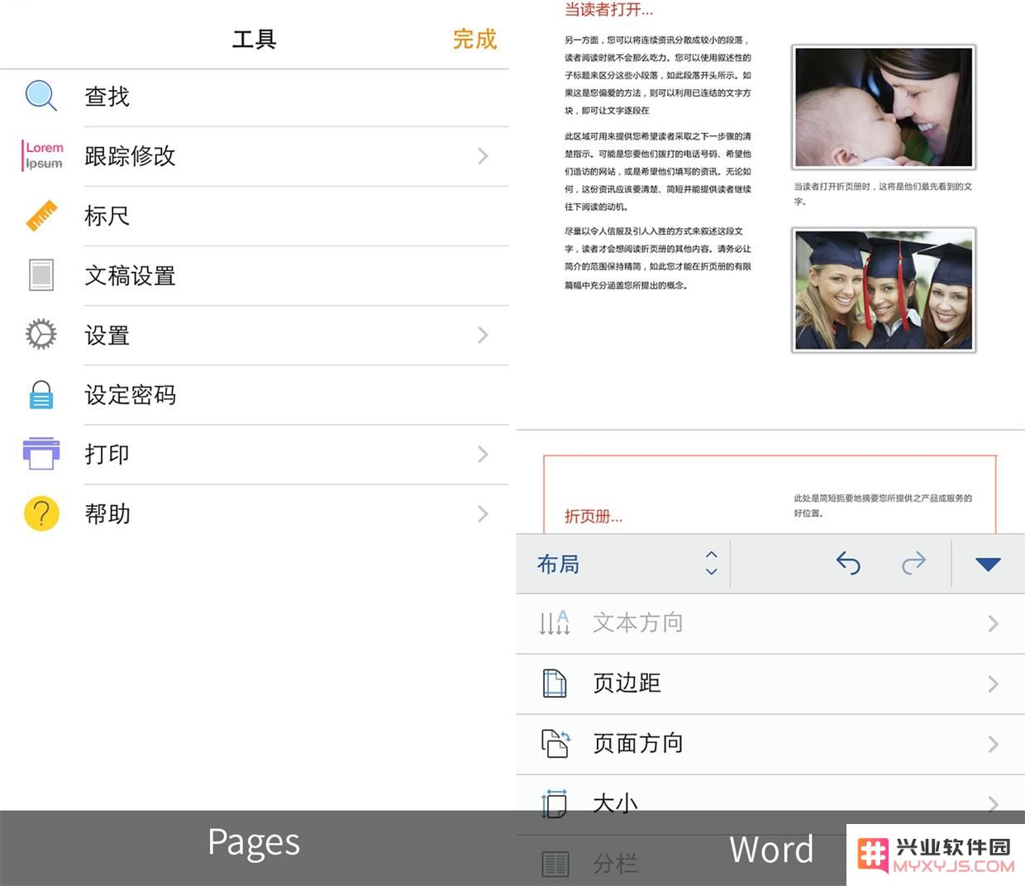Tap the 工具 title at the top

[254, 39]
